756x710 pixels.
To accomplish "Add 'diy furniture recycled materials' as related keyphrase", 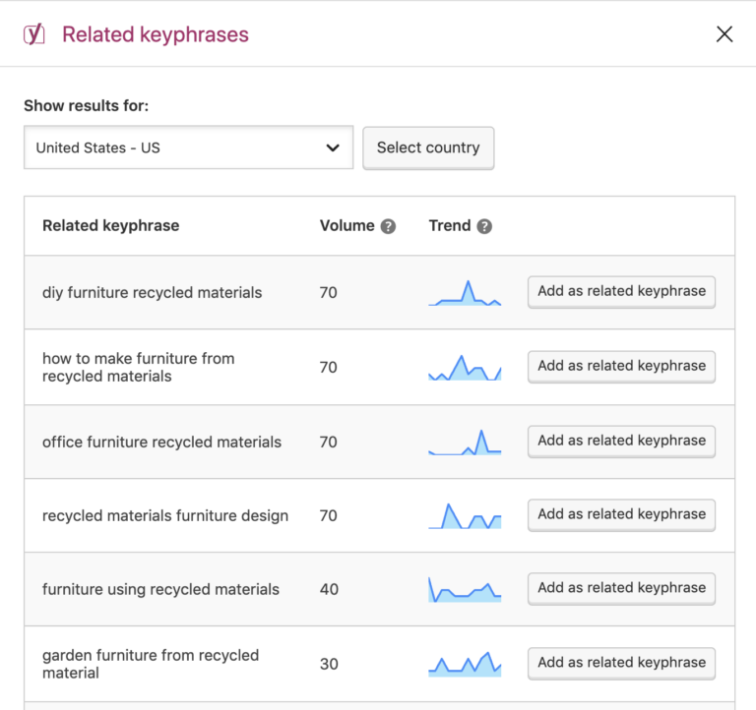I will (621, 291).
